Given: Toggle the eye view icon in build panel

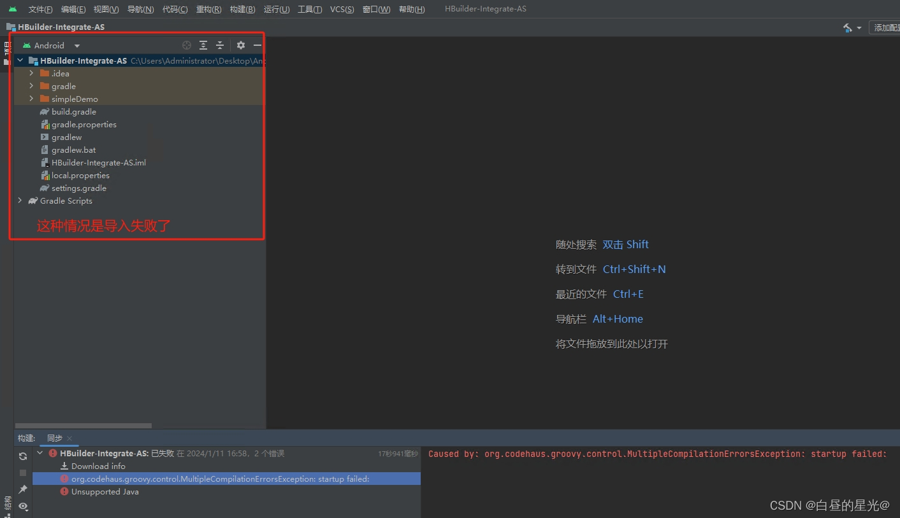Looking at the screenshot, I should [23, 506].
